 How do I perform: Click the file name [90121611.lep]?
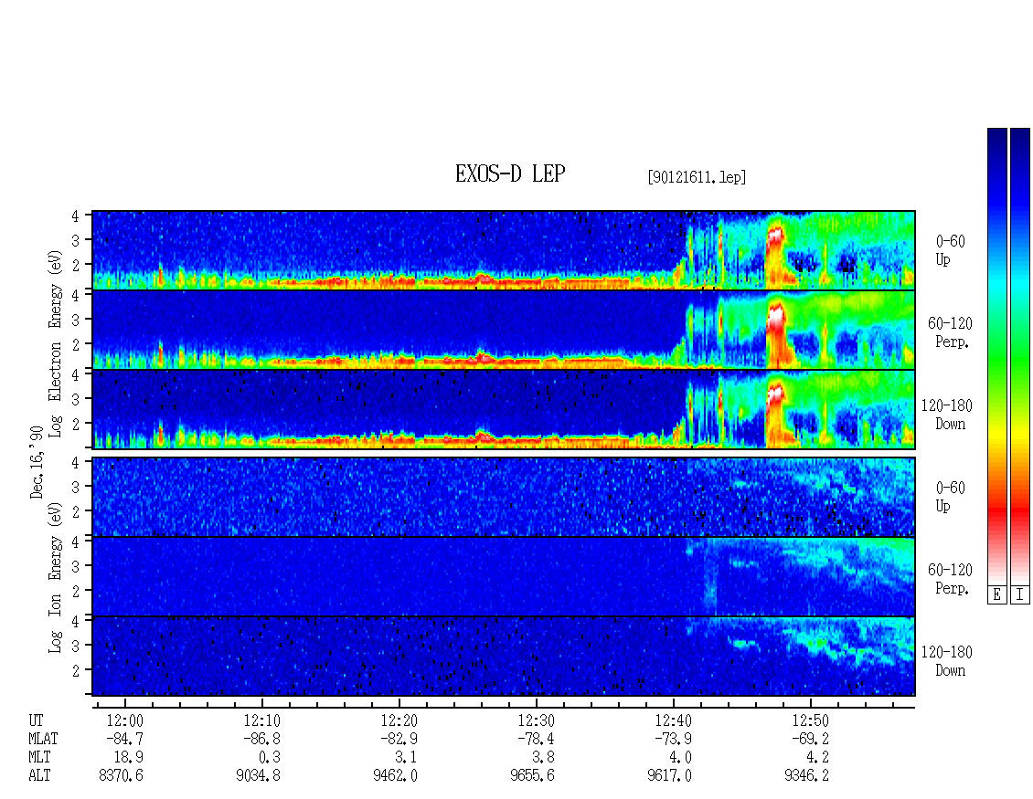[x=697, y=176]
